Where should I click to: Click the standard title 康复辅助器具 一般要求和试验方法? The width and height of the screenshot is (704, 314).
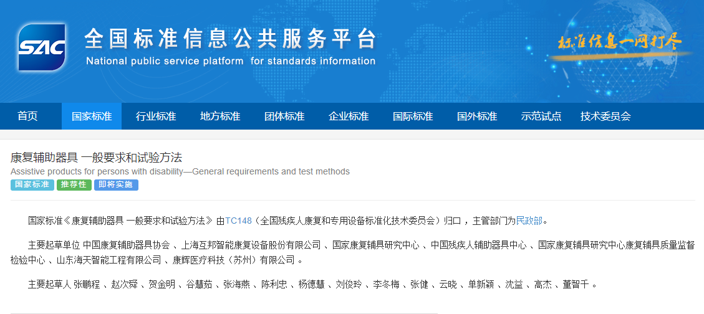tap(96, 158)
